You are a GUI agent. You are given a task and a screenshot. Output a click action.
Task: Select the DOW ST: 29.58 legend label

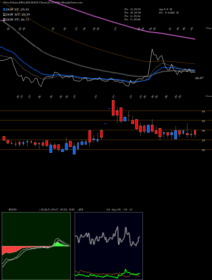(x=17, y=9)
